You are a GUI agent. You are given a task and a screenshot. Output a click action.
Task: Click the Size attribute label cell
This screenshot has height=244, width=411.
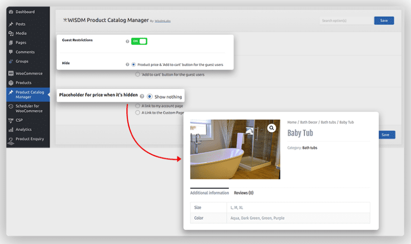click(209, 207)
